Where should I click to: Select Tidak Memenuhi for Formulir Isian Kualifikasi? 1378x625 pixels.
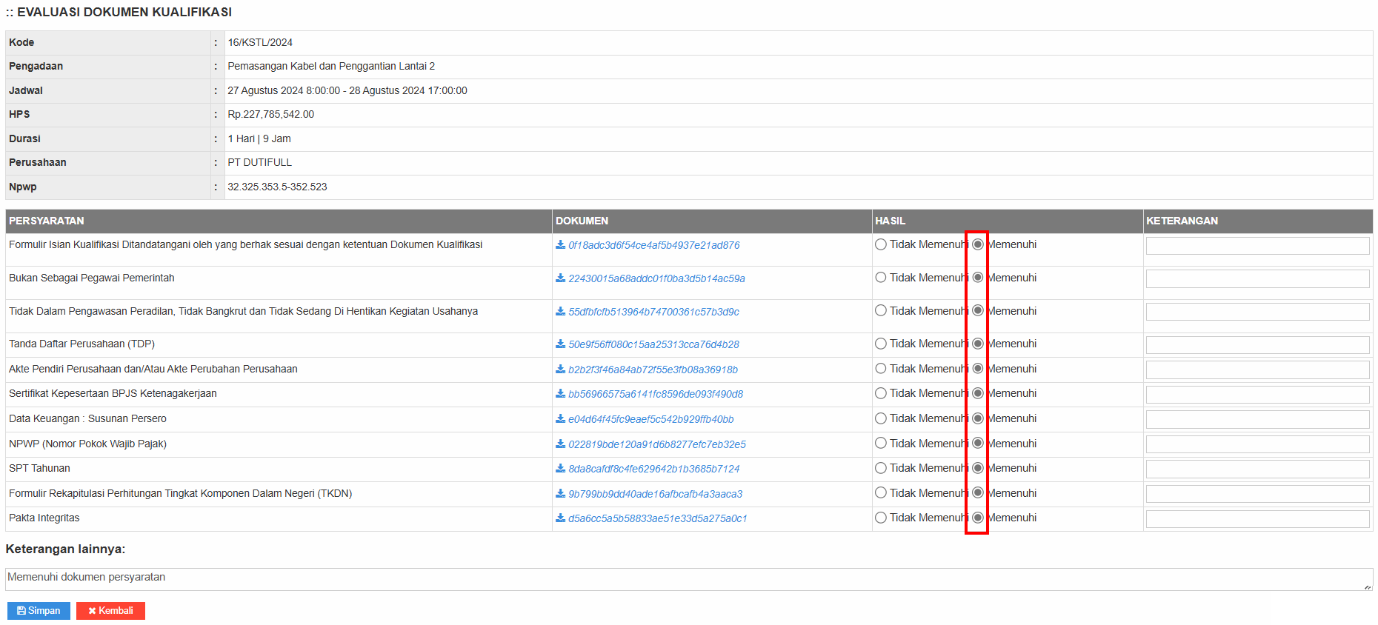(x=881, y=244)
